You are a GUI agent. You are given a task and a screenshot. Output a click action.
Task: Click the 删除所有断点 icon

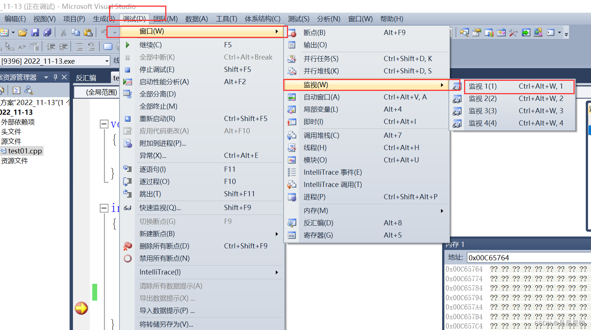pos(128,246)
